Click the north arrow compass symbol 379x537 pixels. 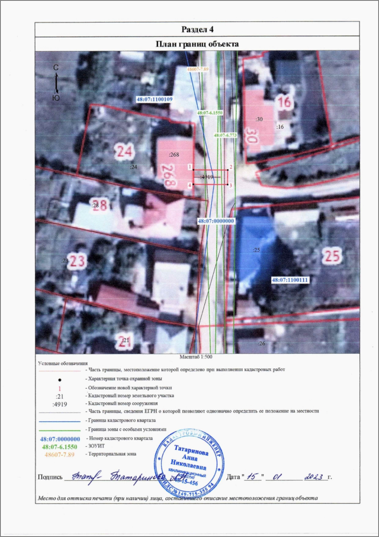pos(56,83)
